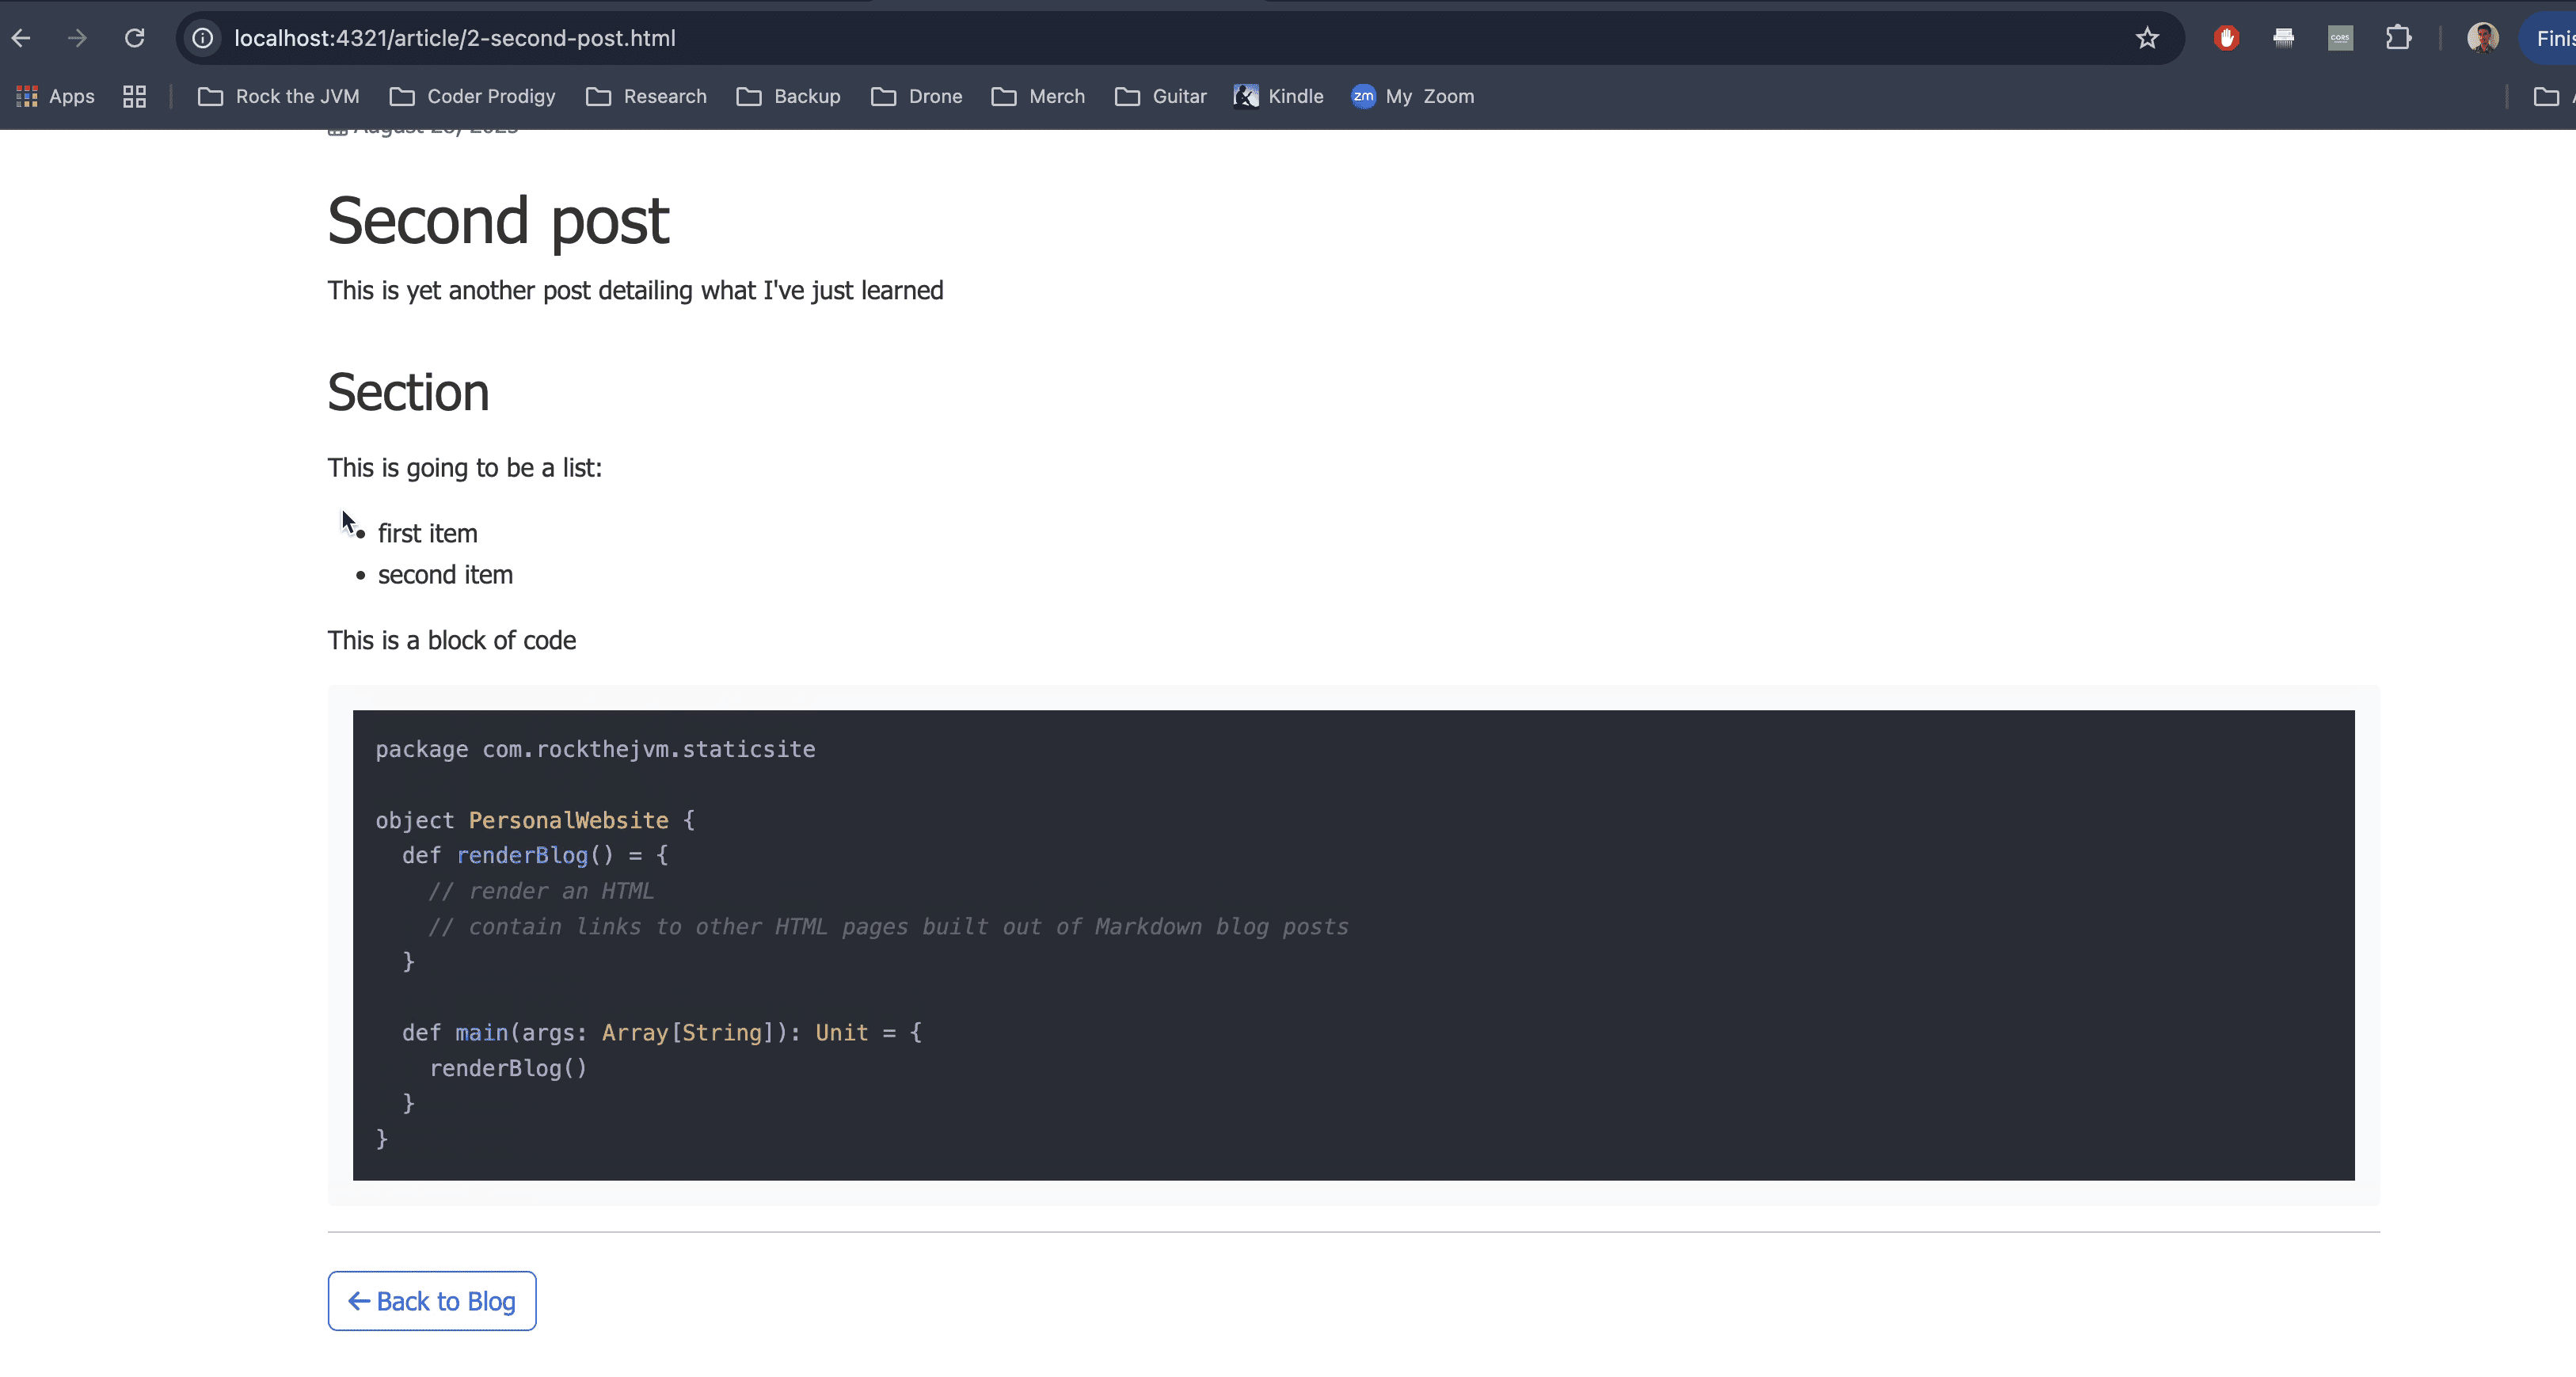
Task: Click the Back to Blog button
Action: coord(431,1300)
